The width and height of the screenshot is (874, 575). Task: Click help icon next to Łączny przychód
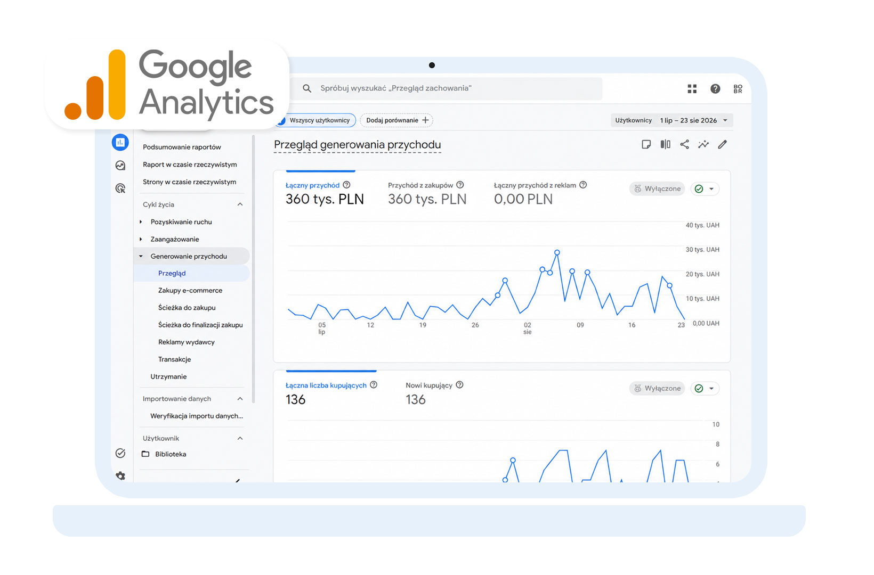(x=346, y=185)
